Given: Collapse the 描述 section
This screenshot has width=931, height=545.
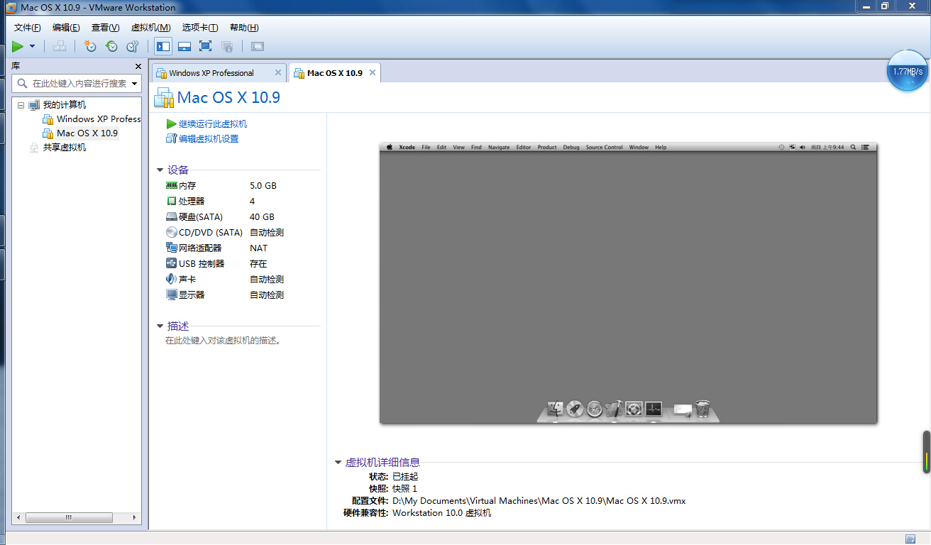Looking at the screenshot, I should [x=160, y=326].
